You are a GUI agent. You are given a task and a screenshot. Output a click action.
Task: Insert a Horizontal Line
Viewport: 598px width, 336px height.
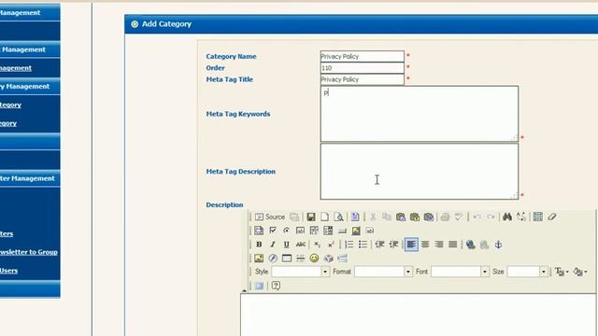tap(301, 259)
